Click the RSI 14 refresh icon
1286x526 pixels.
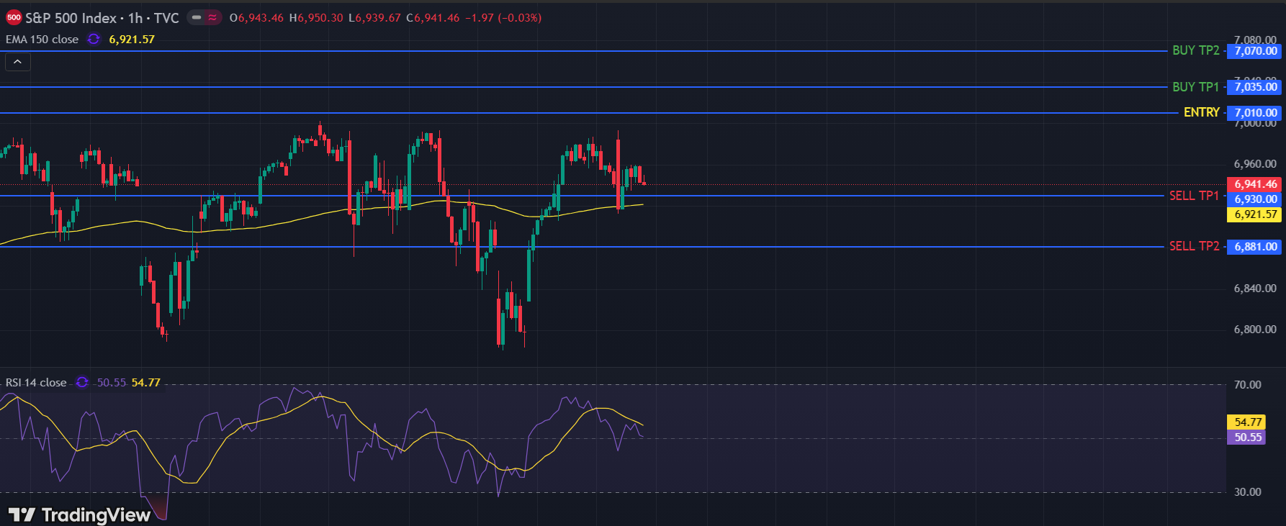(82, 382)
